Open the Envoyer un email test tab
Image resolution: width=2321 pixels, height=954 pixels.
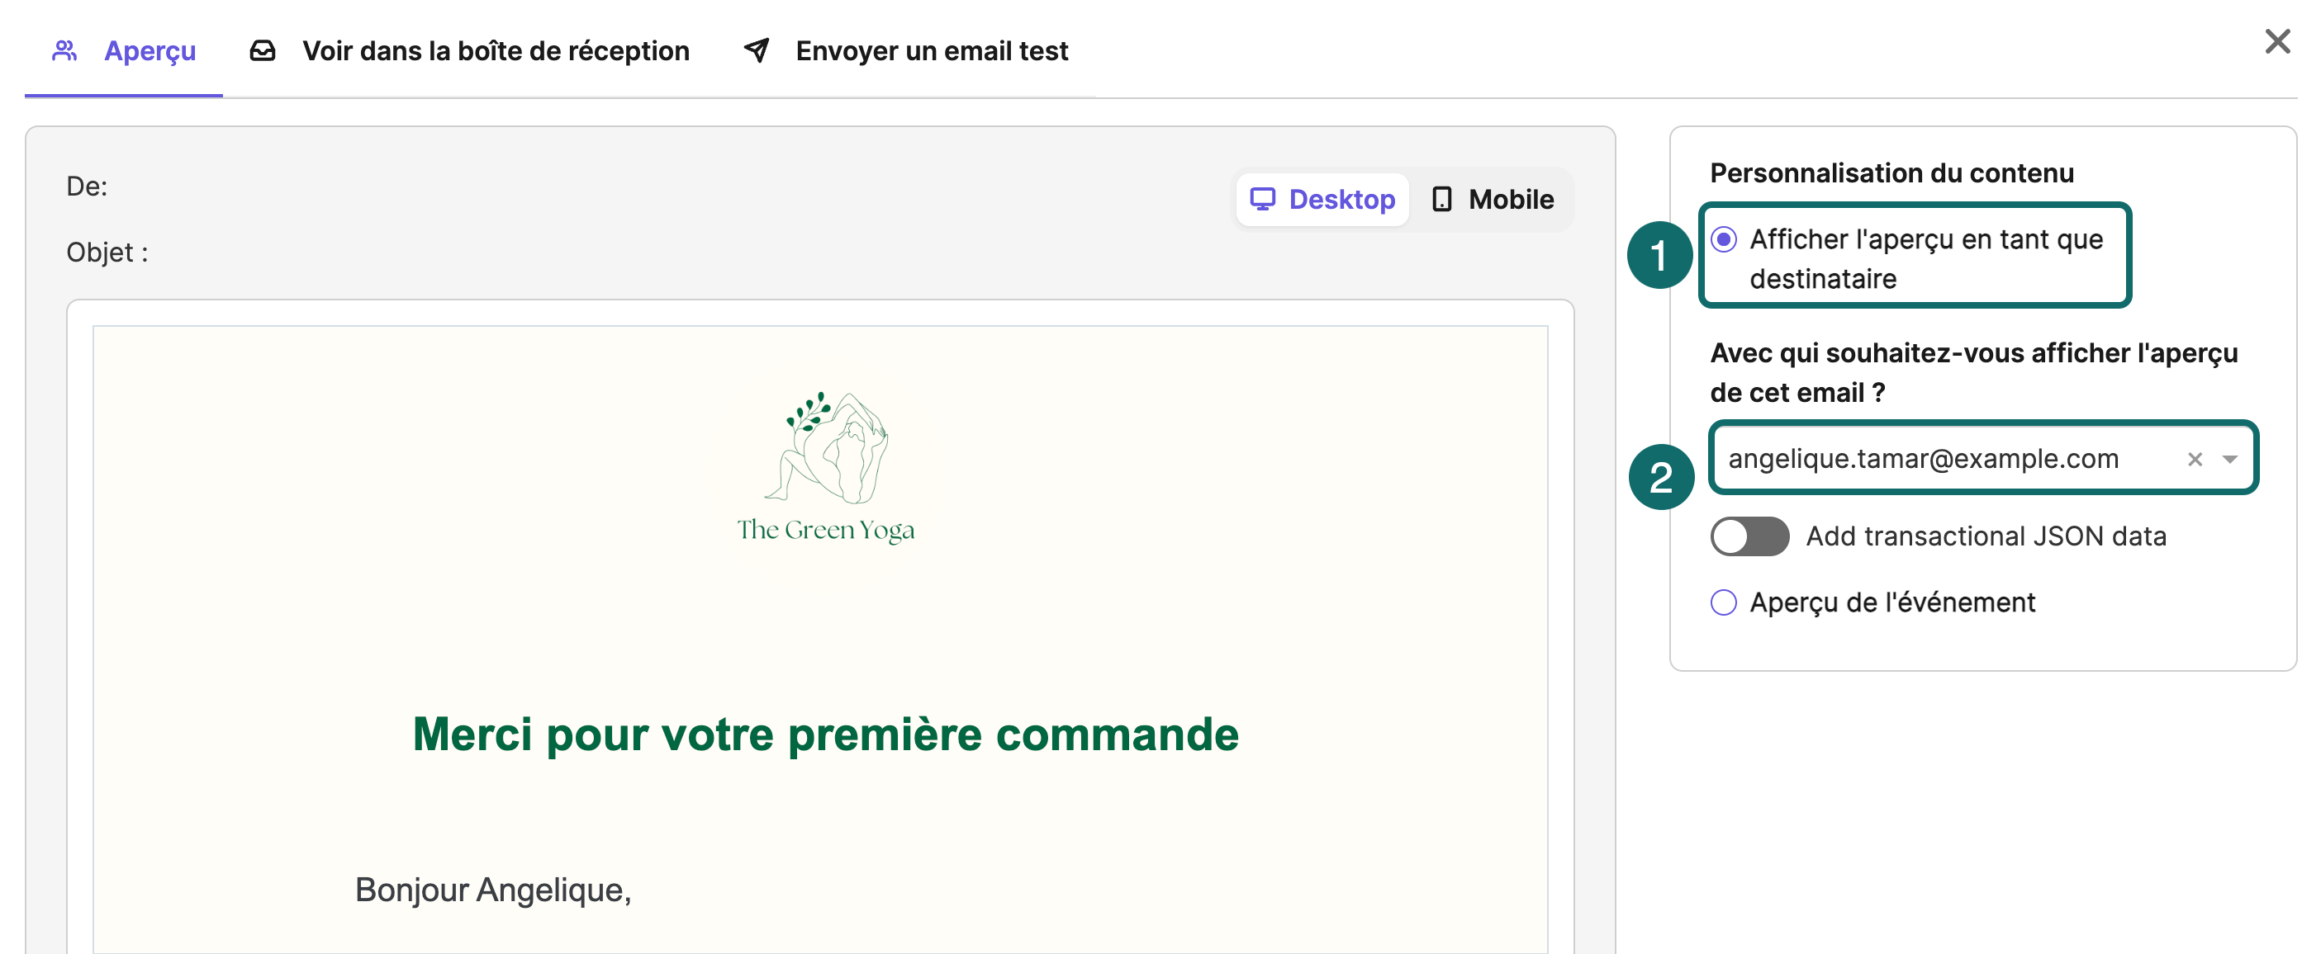pos(905,50)
